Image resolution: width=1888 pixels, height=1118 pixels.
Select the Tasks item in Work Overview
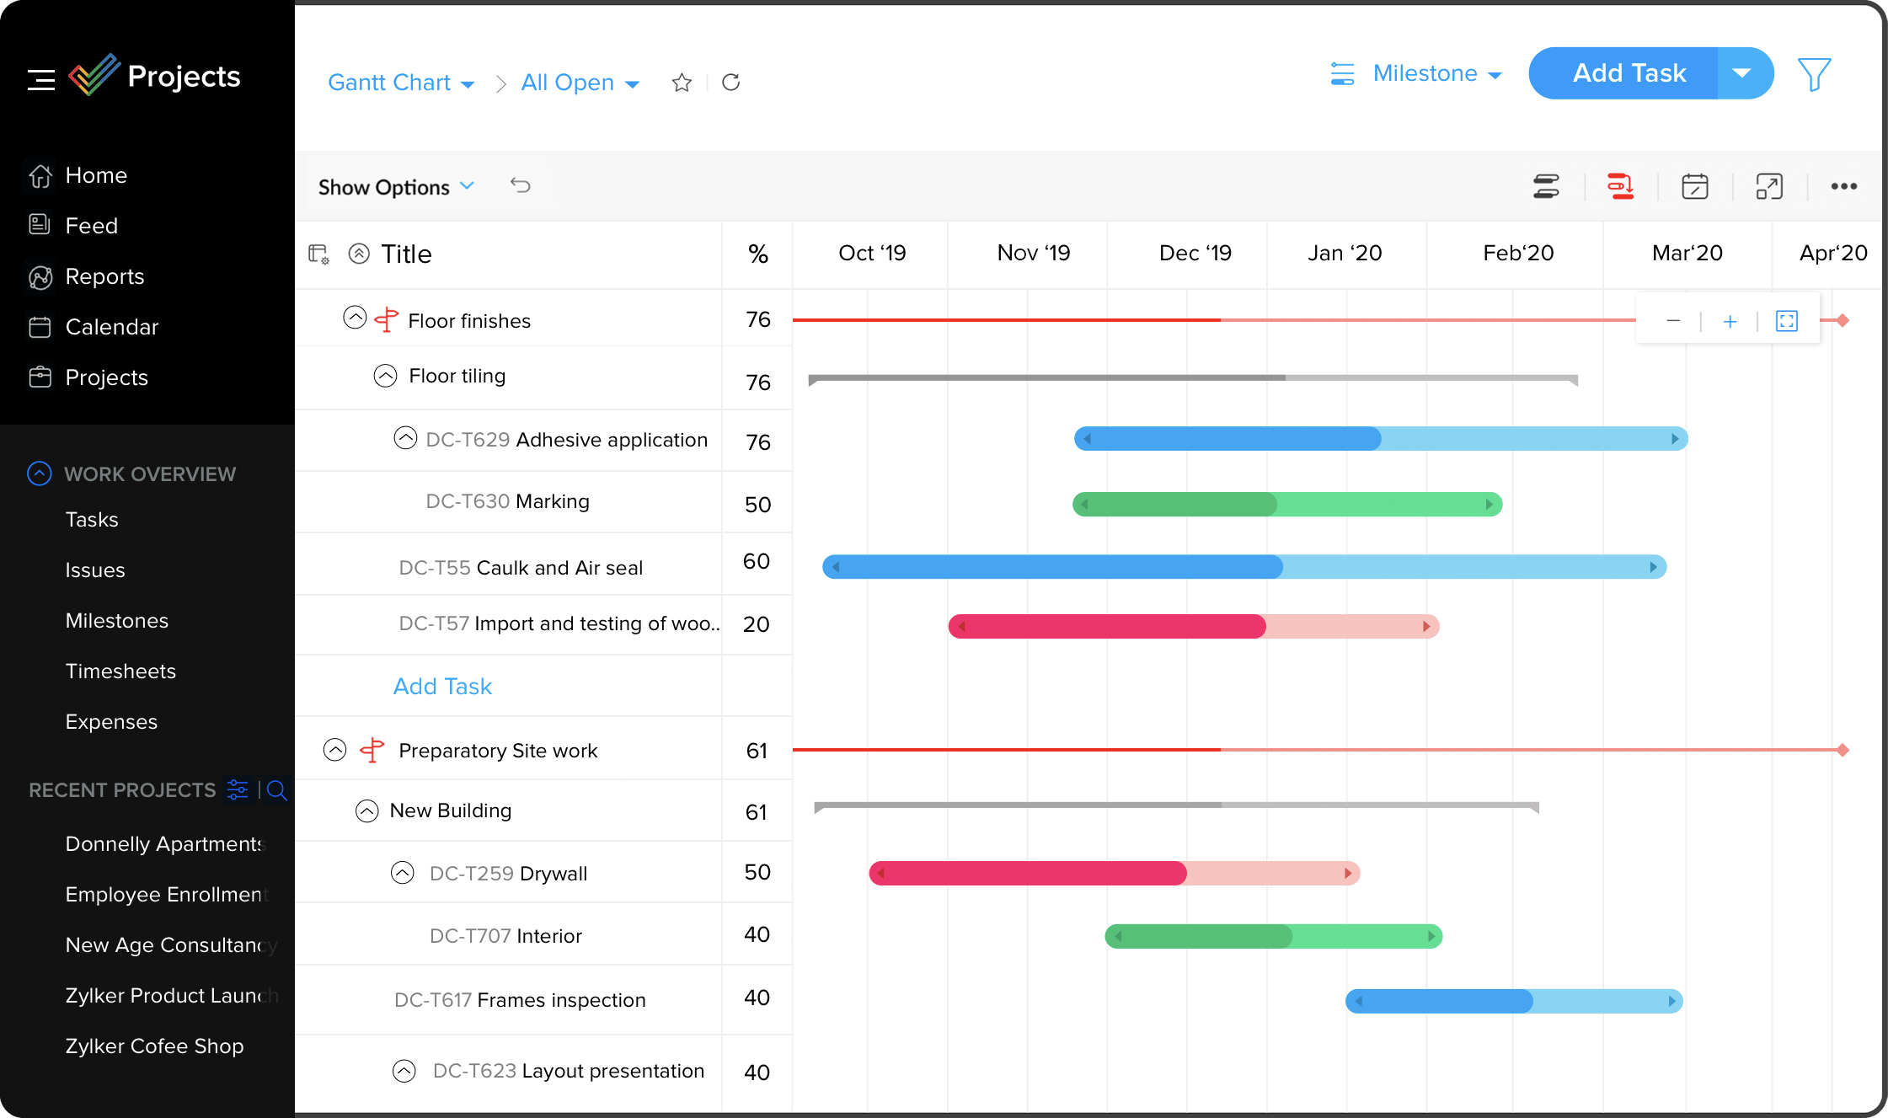(x=90, y=519)
